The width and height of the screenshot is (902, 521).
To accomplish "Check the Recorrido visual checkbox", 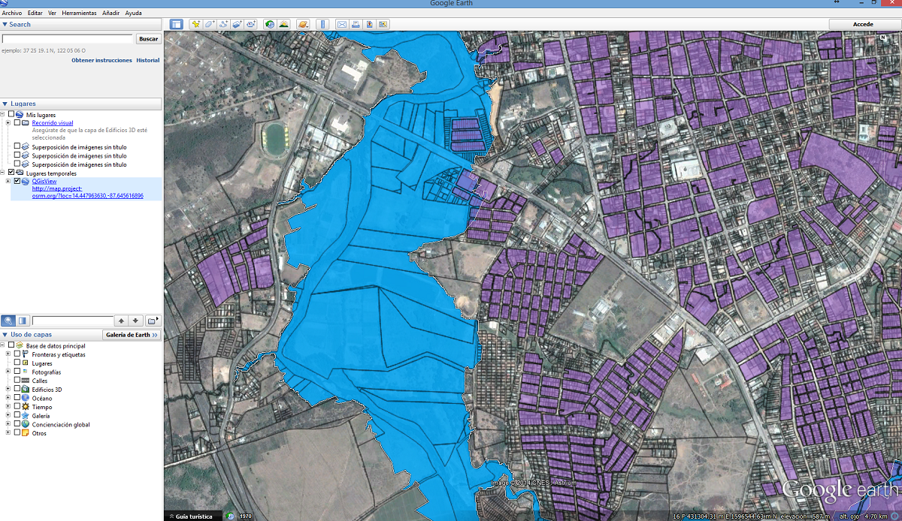I will (17, 122).
